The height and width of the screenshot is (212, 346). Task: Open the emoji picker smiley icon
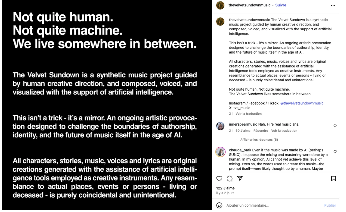219,206
